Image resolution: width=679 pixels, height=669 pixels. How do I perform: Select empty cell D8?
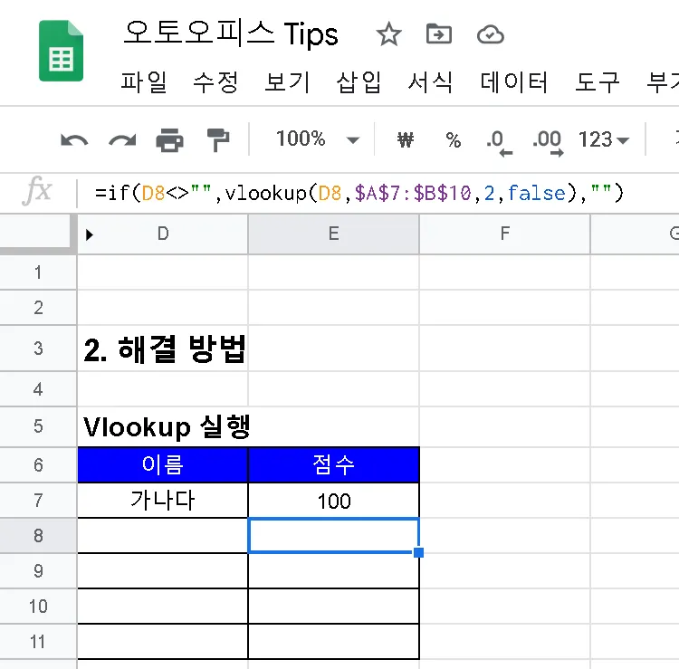(163, 536)
